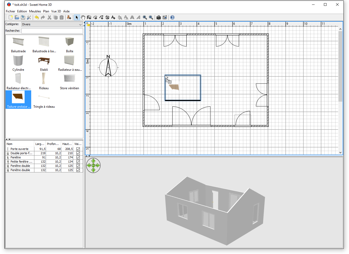Click plan vertical scrollbar thumb
Viewport: 349px width, 254px height.
click(x=340, y=66)
